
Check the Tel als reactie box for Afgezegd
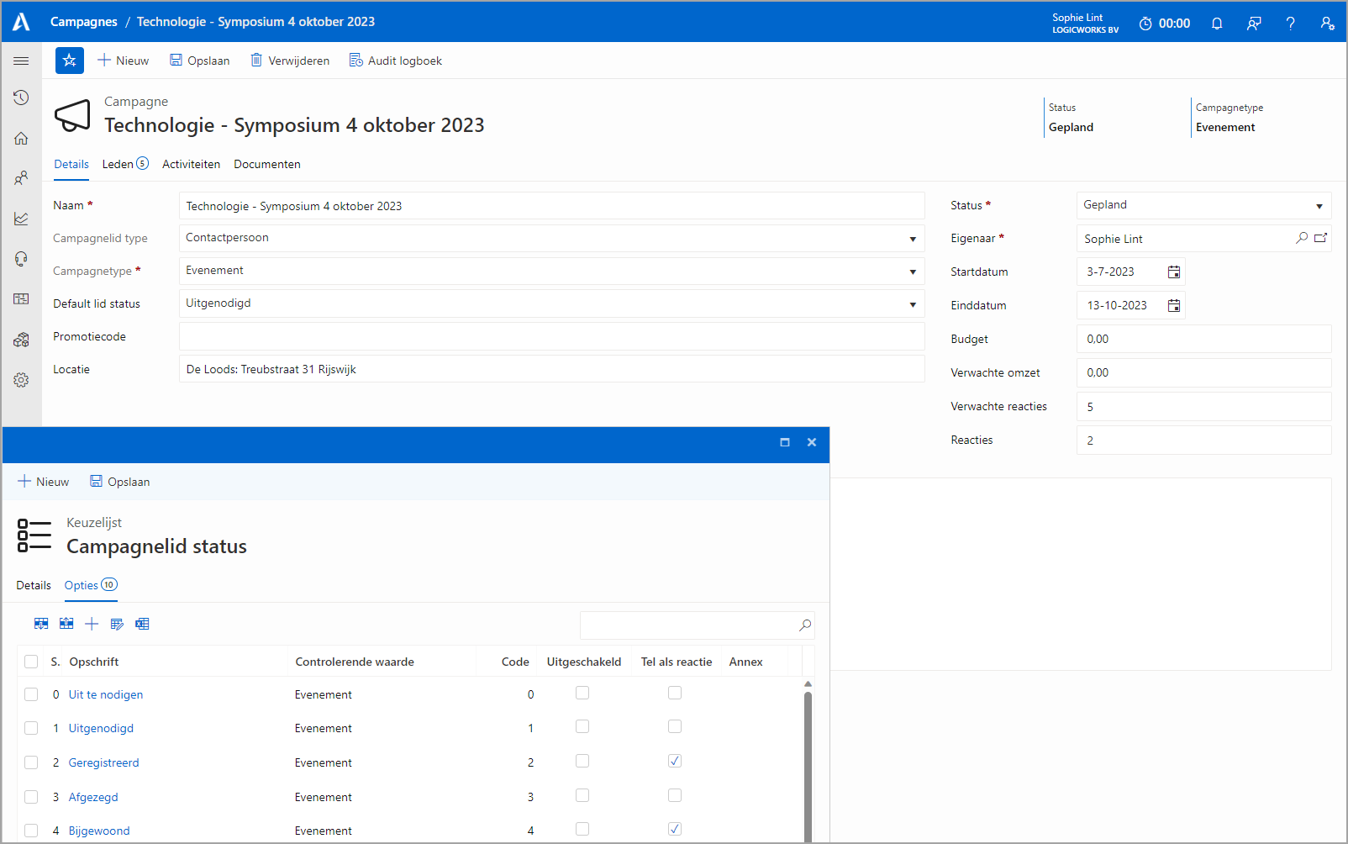675,795
